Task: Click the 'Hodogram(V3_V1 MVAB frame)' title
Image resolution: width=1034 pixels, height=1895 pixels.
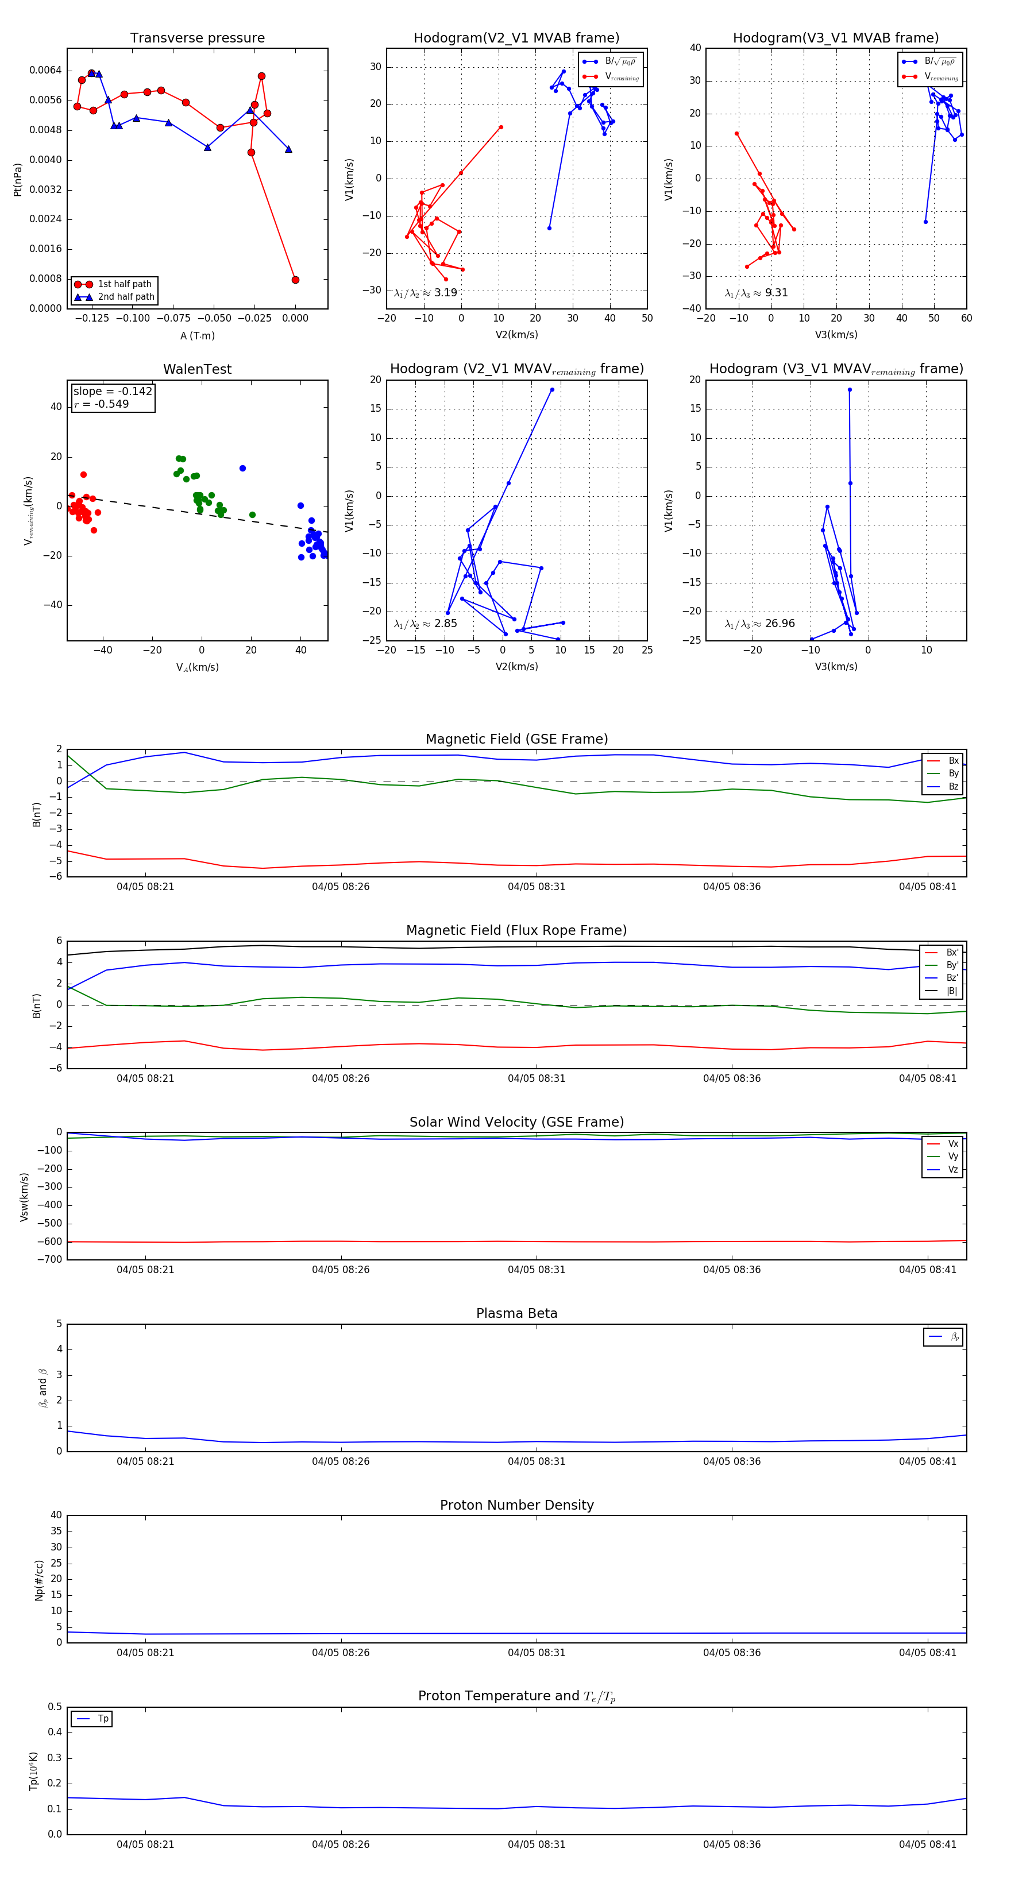Action: [836, 37]
